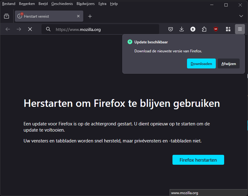Select the Herstart vereist tab

tap(49, 16)
